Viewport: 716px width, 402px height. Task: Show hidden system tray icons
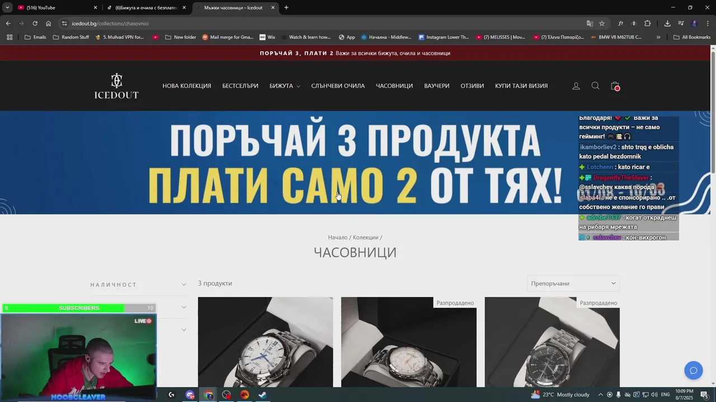[601, 395]
